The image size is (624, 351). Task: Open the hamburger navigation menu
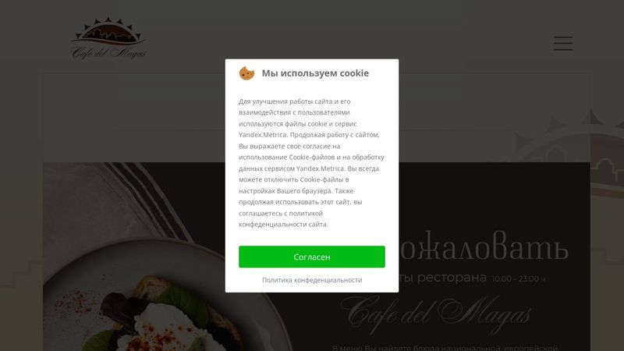(x=563, y=43)
